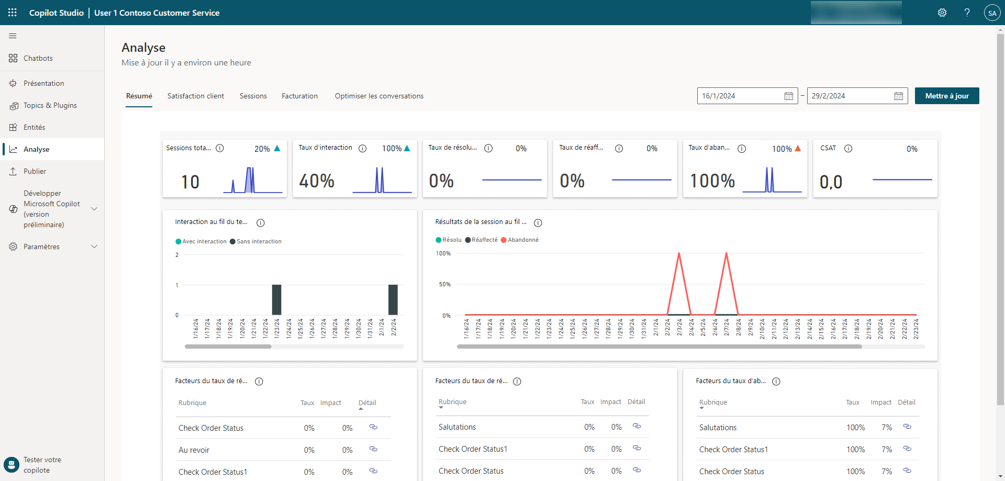Toggle Réaffecté legend entry
The image size is (1005, 481).
482,240
